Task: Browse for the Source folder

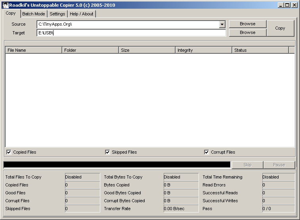Action: click(247, 24)
